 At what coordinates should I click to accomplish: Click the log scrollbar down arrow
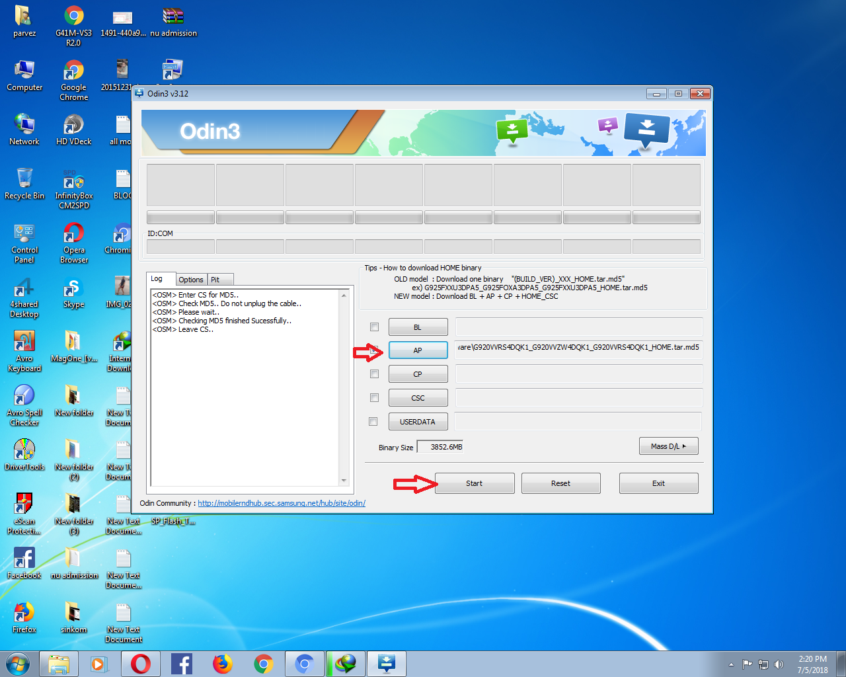pos(344,481)
